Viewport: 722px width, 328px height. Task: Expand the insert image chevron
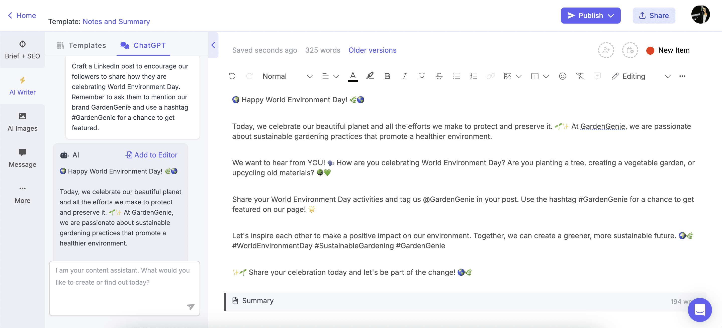coord(518,76)
